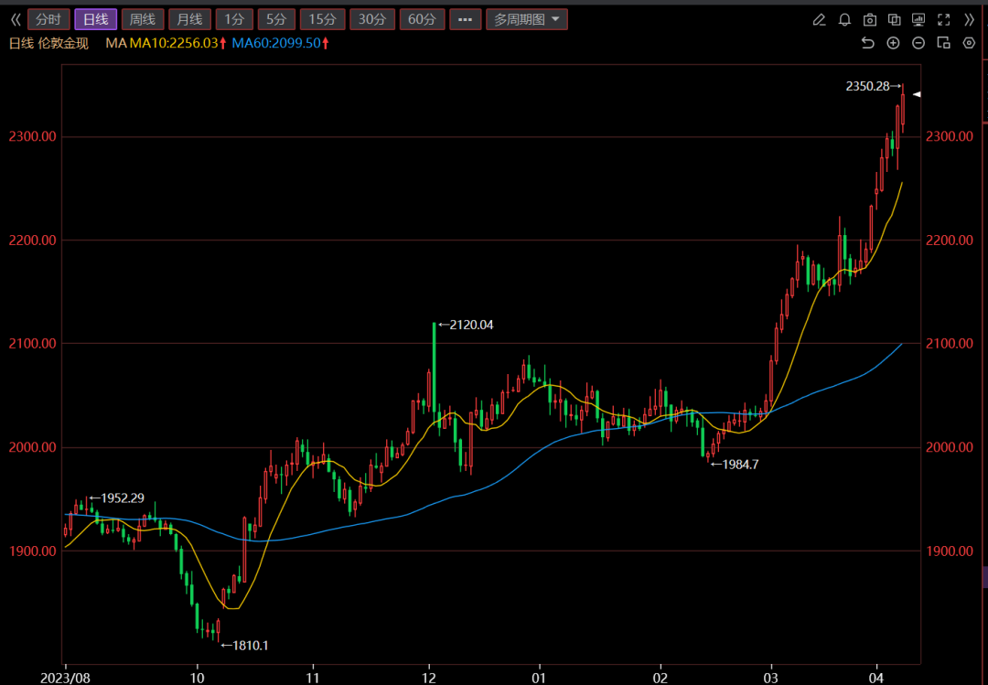Screen dimensions: 988x685
Task: Zoom out chart with minus icon
Action: [918, 43]
